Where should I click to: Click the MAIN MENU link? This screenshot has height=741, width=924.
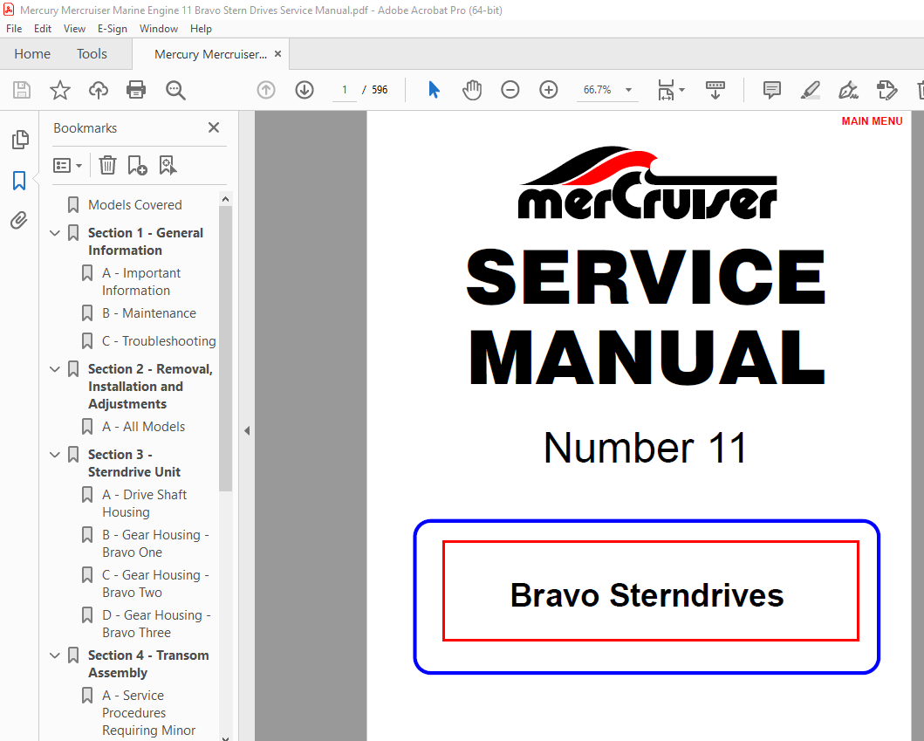[x=872, y=120]
